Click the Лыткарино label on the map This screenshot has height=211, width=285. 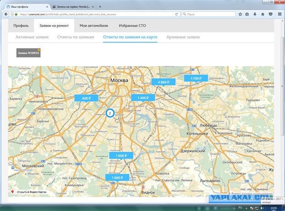point(210,181)
